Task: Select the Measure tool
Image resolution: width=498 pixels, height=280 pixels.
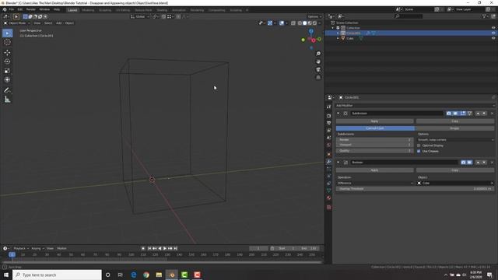Action: (7, 100)
